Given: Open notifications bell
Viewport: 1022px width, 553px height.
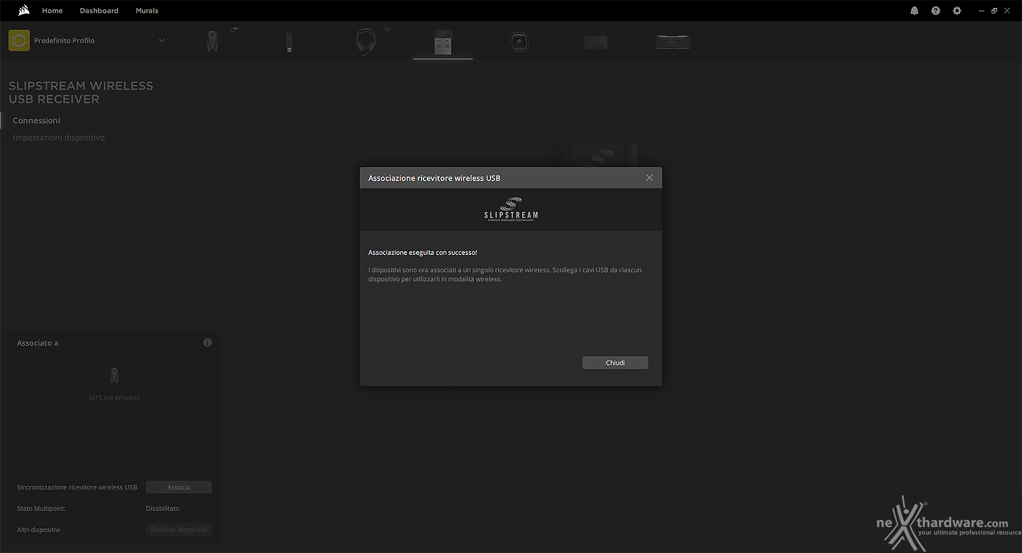Looking at the screenshot, I should pyautogui.click(x=914, y=11).
